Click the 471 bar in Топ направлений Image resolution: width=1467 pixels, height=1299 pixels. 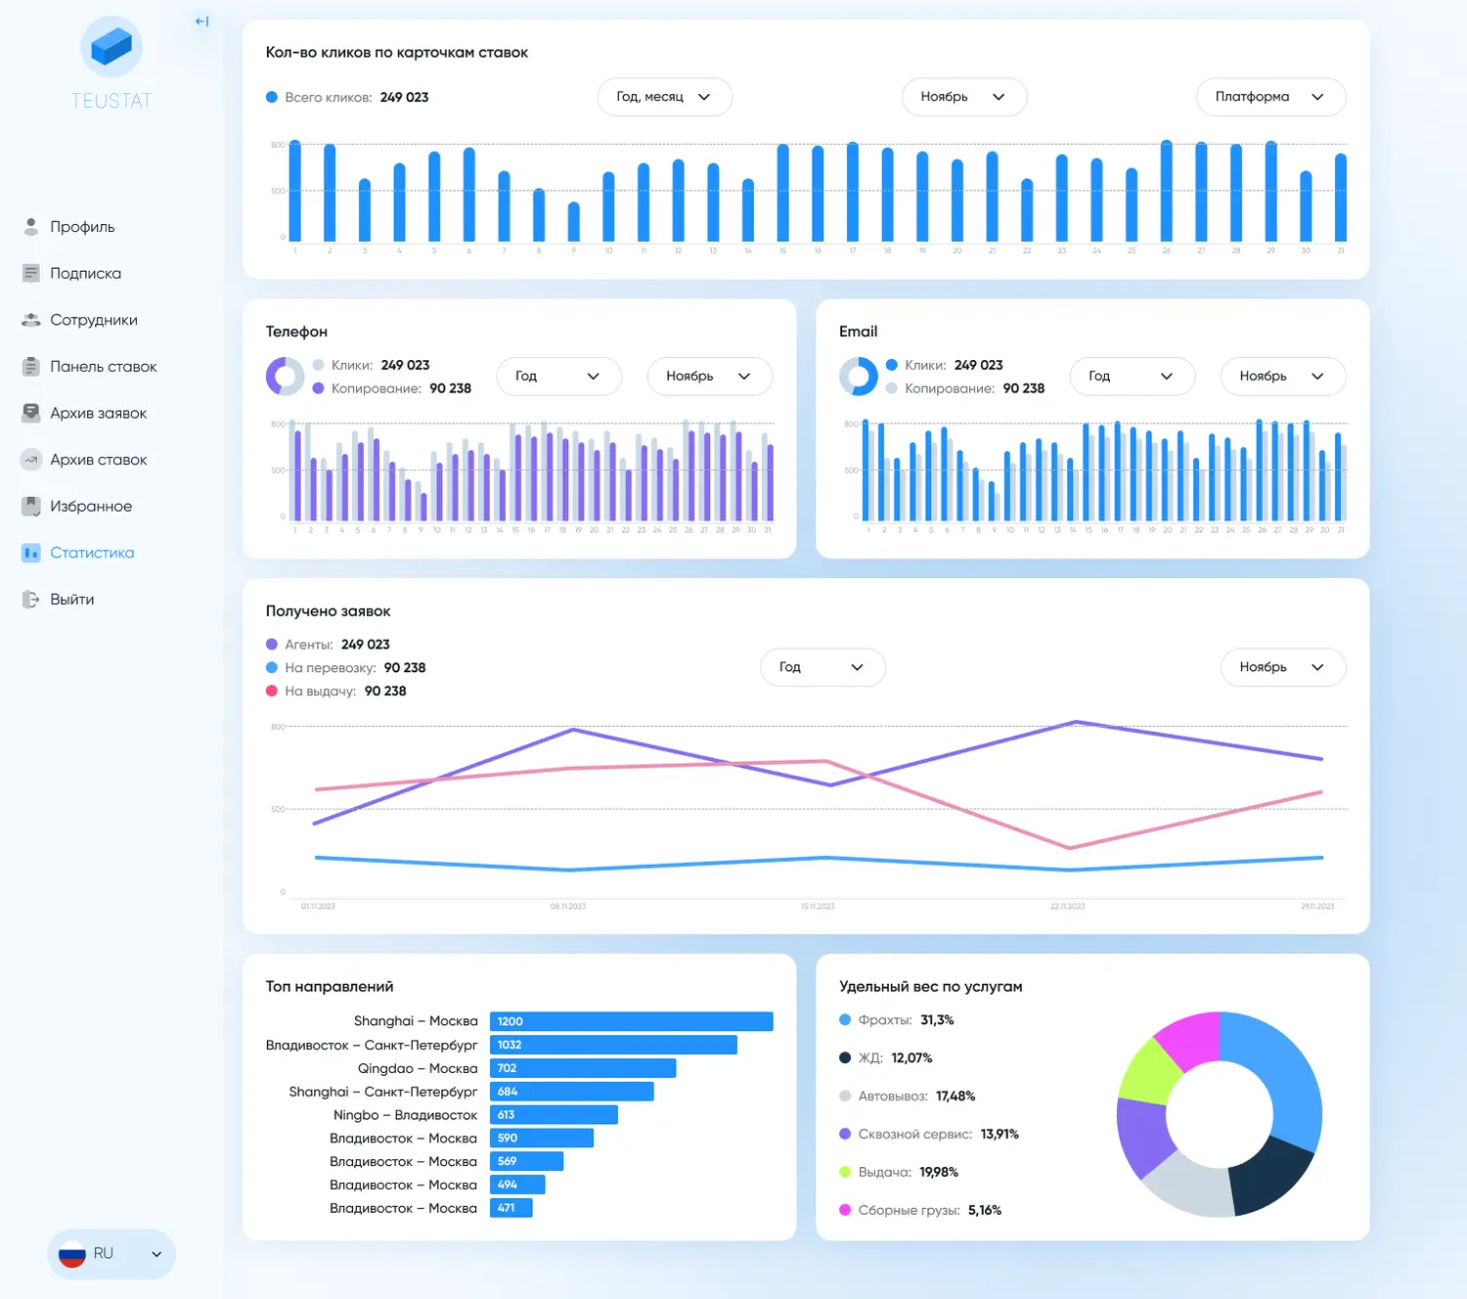(x=511, y=1208)
